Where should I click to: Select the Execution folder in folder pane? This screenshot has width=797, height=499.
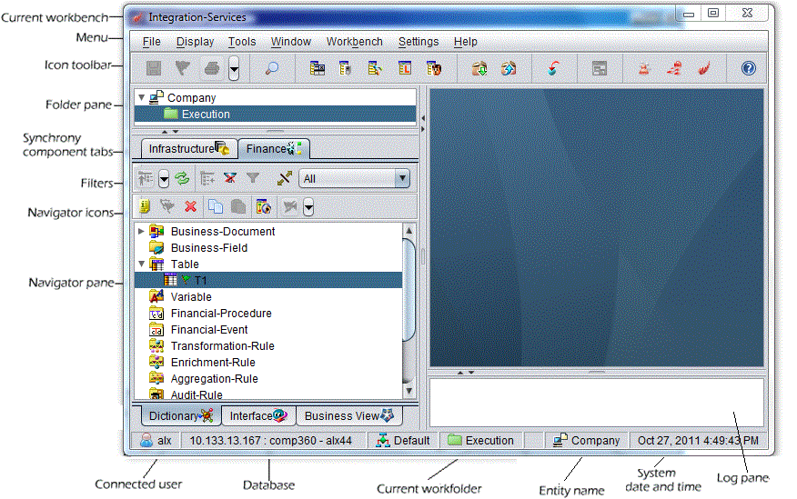point(205,115)
